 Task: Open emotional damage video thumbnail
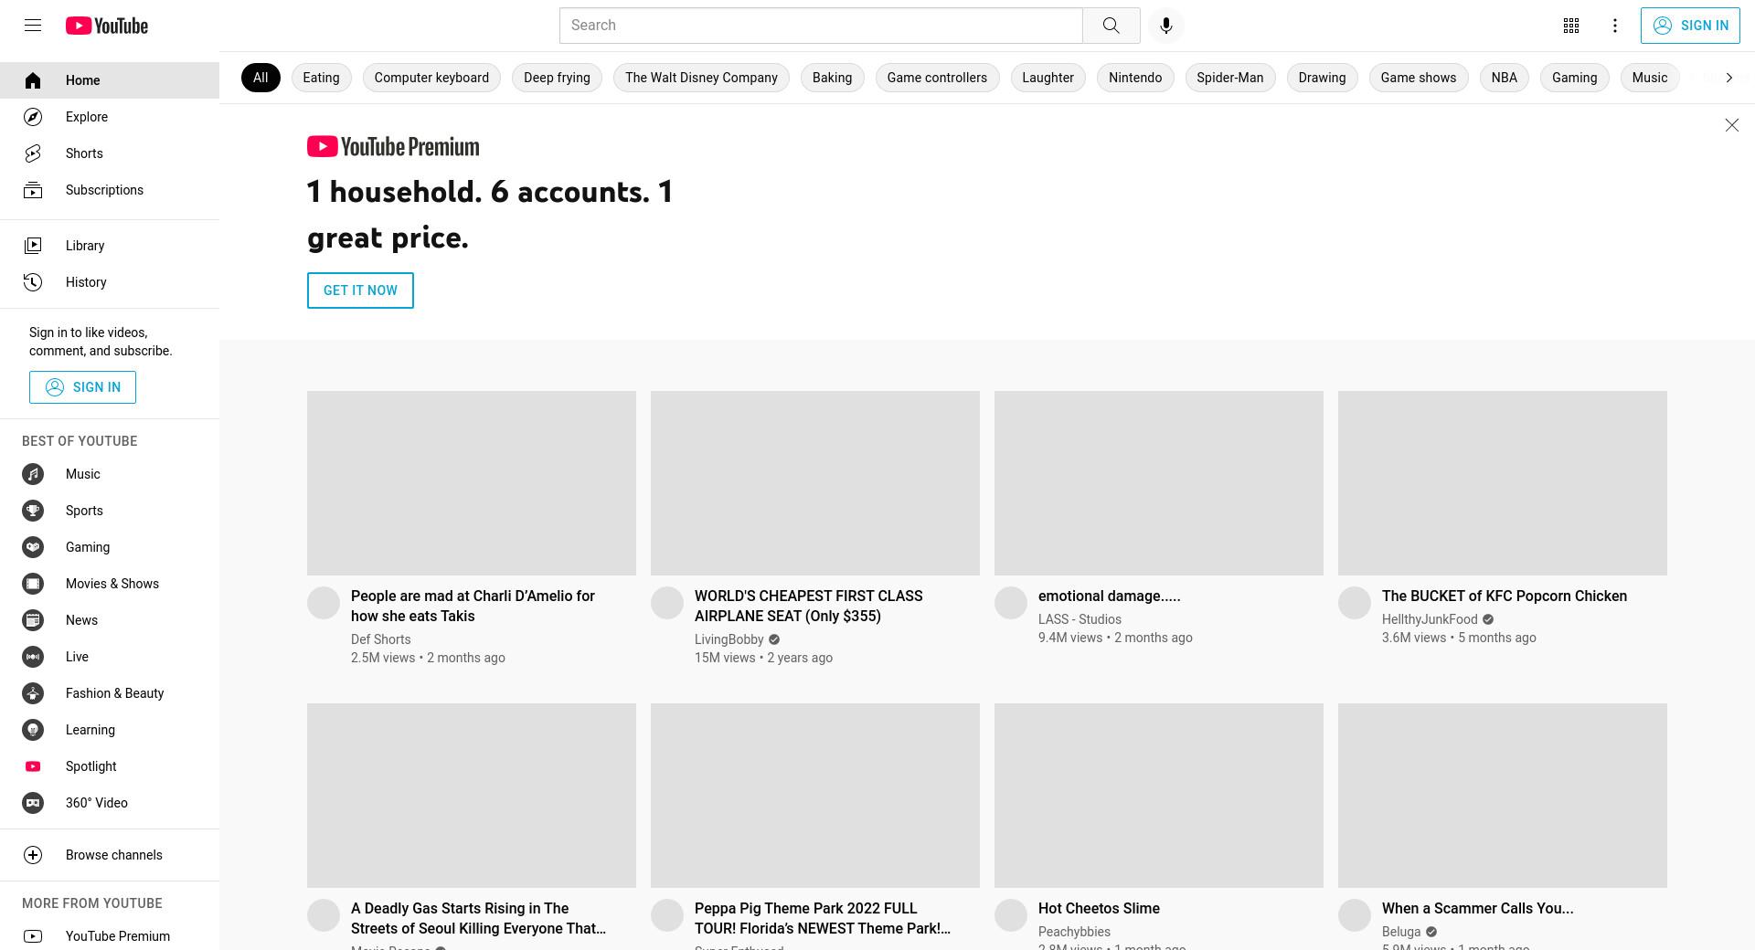(x=1159, y=483)
